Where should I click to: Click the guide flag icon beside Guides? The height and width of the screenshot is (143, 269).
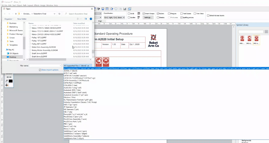pyautogui.click(x=139, y=17)
